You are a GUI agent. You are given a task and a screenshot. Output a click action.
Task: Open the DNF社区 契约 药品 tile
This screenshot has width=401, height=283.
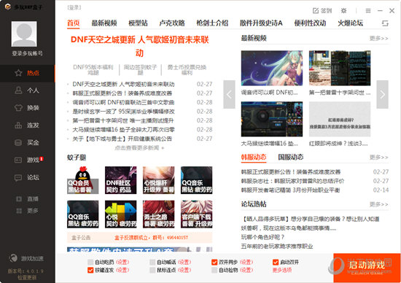[121, 180]
